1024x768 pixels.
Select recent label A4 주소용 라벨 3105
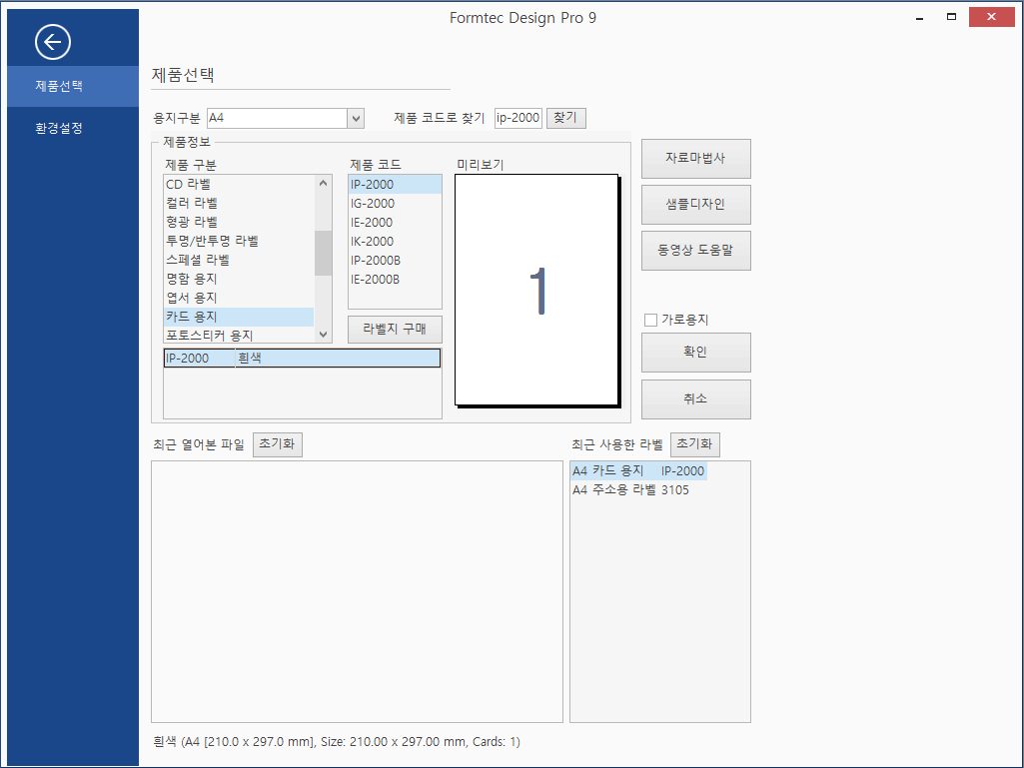(x=630, y=489)
